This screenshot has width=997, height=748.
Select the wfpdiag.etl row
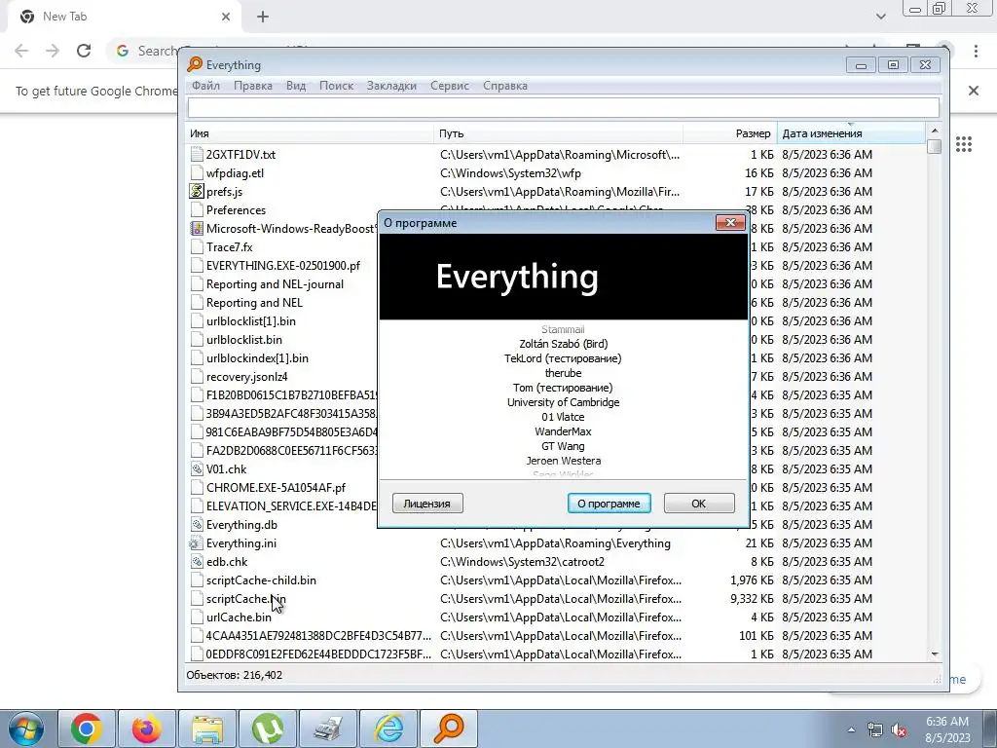pos(556,173)
